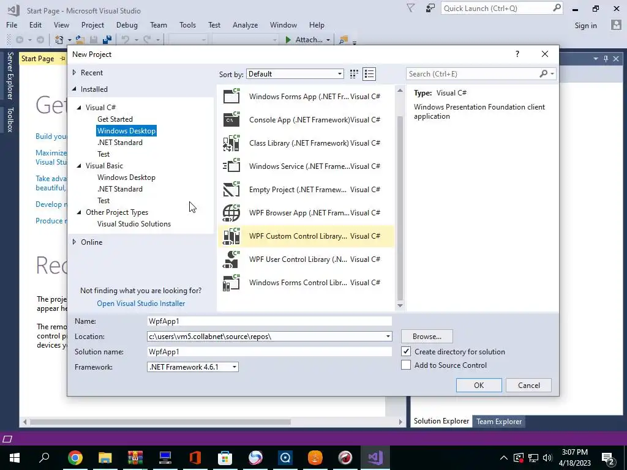Open Chrome from the taskbar
Image resolution: width=627 pixels, height=470 pixels.
click(75, 458)
